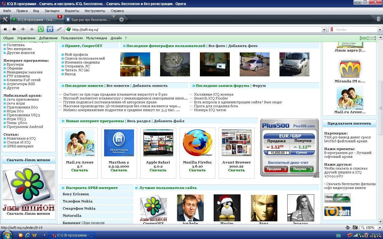Click 'Браузеры' in sidebar categories

[x=15, y=64]
